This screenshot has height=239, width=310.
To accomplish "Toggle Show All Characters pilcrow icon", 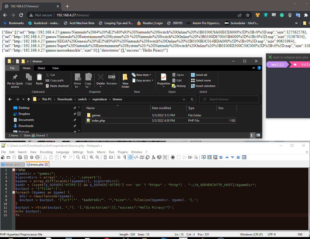I will pyautogui.click(x=125, y=157).
